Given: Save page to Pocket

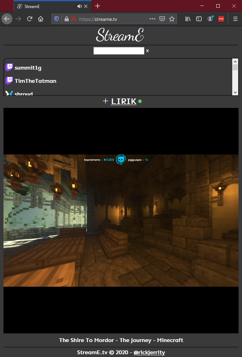Looking at the screenshot, I should coord(162,19).
